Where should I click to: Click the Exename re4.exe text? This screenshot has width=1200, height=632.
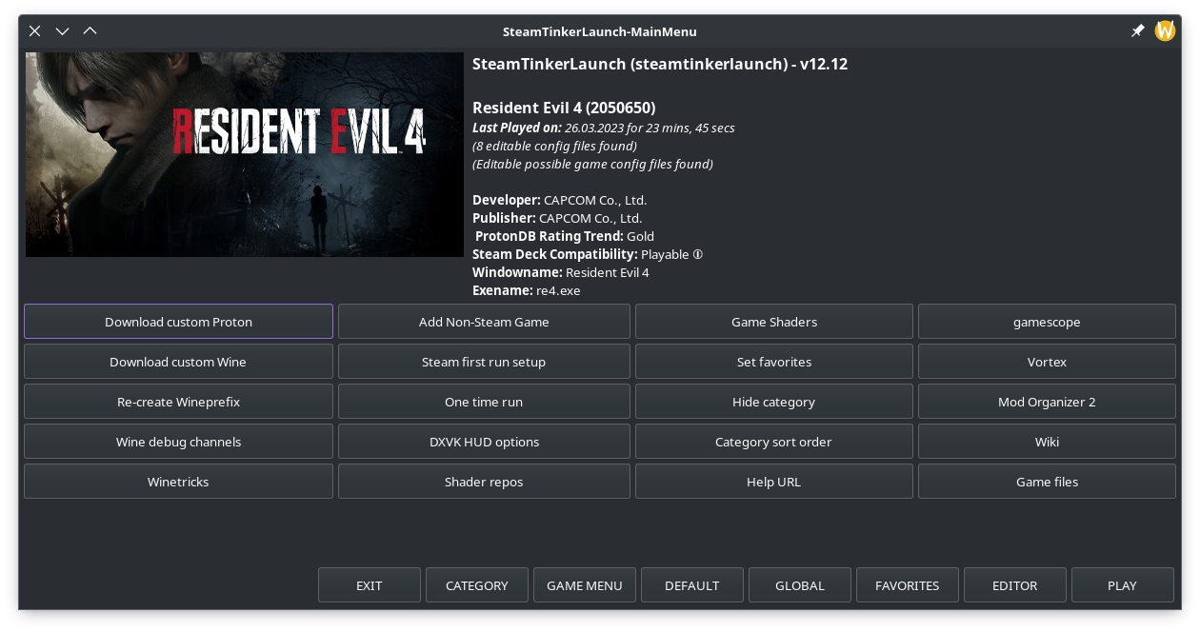pos(527,290)
